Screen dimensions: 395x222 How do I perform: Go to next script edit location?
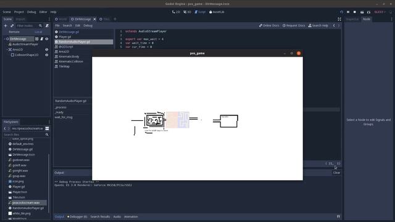(x=339, y=25)
